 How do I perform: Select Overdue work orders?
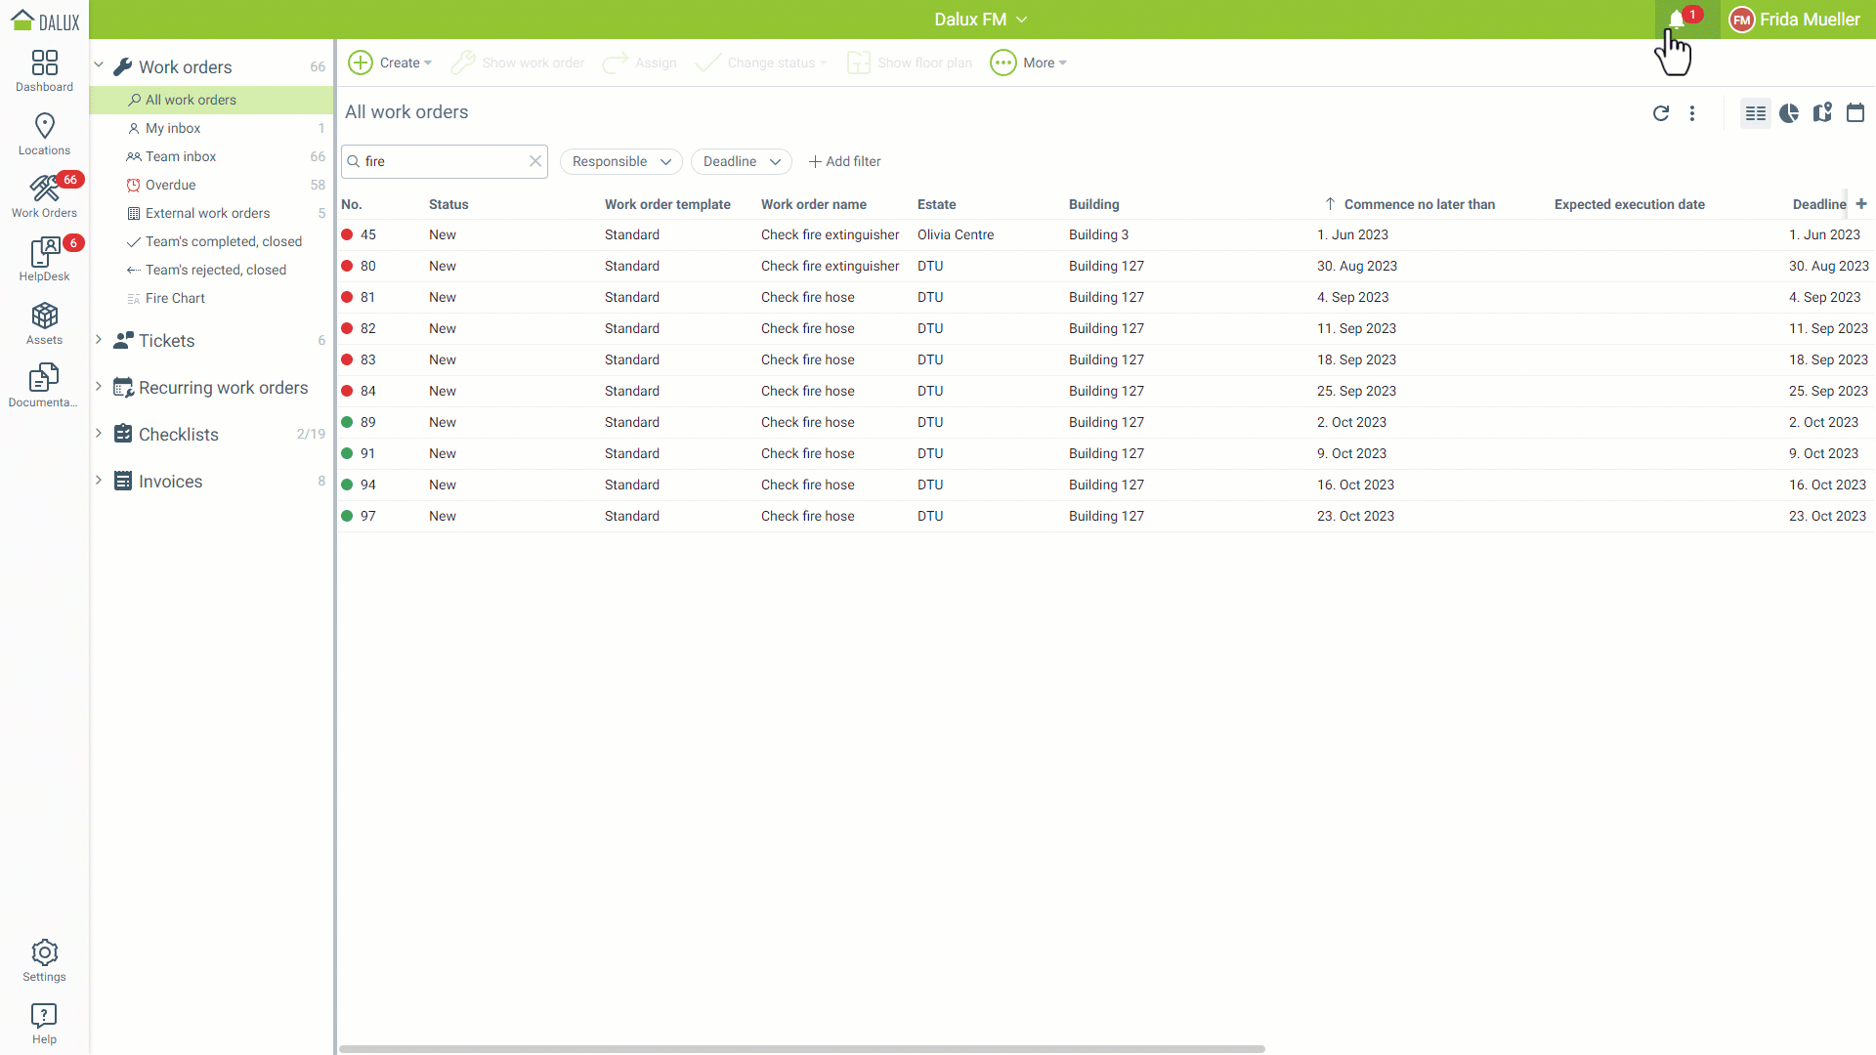[x=171, y=185]
